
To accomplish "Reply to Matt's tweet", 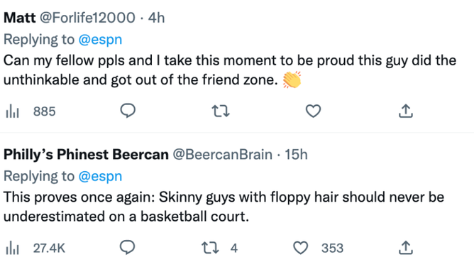I will click(128, 111).
